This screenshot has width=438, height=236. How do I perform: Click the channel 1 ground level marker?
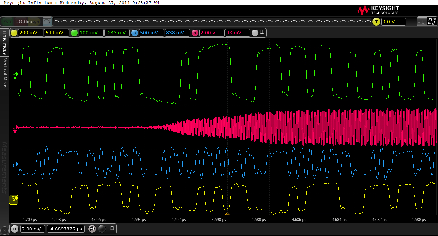(x=14, y=200)
